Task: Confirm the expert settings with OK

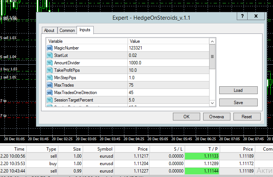Action: [186, 117]
